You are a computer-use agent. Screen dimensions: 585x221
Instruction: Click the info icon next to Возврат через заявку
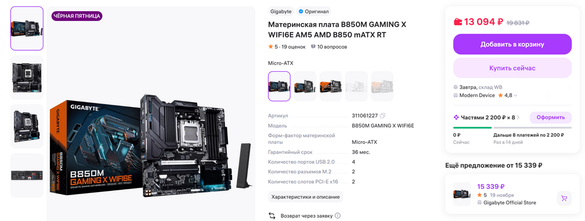pyautogui.click(x=338, y=216)
